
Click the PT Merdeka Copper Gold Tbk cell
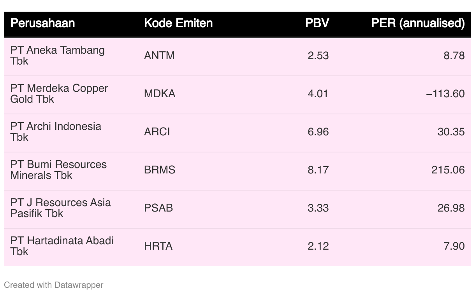click(59, 94)
